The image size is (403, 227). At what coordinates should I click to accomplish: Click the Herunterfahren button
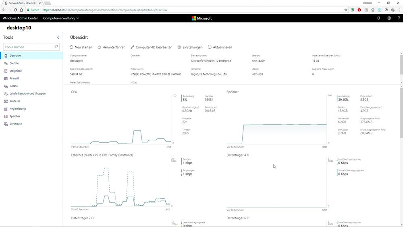click(x=112, y=47)
